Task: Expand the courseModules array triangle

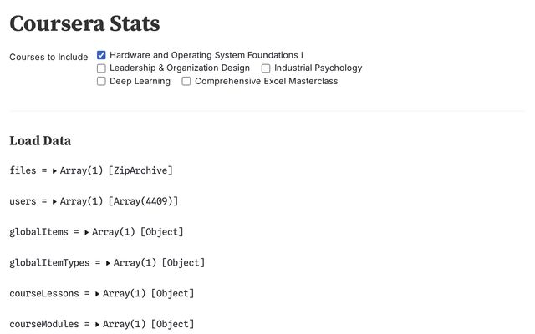Action: click(x=98, y=324)
